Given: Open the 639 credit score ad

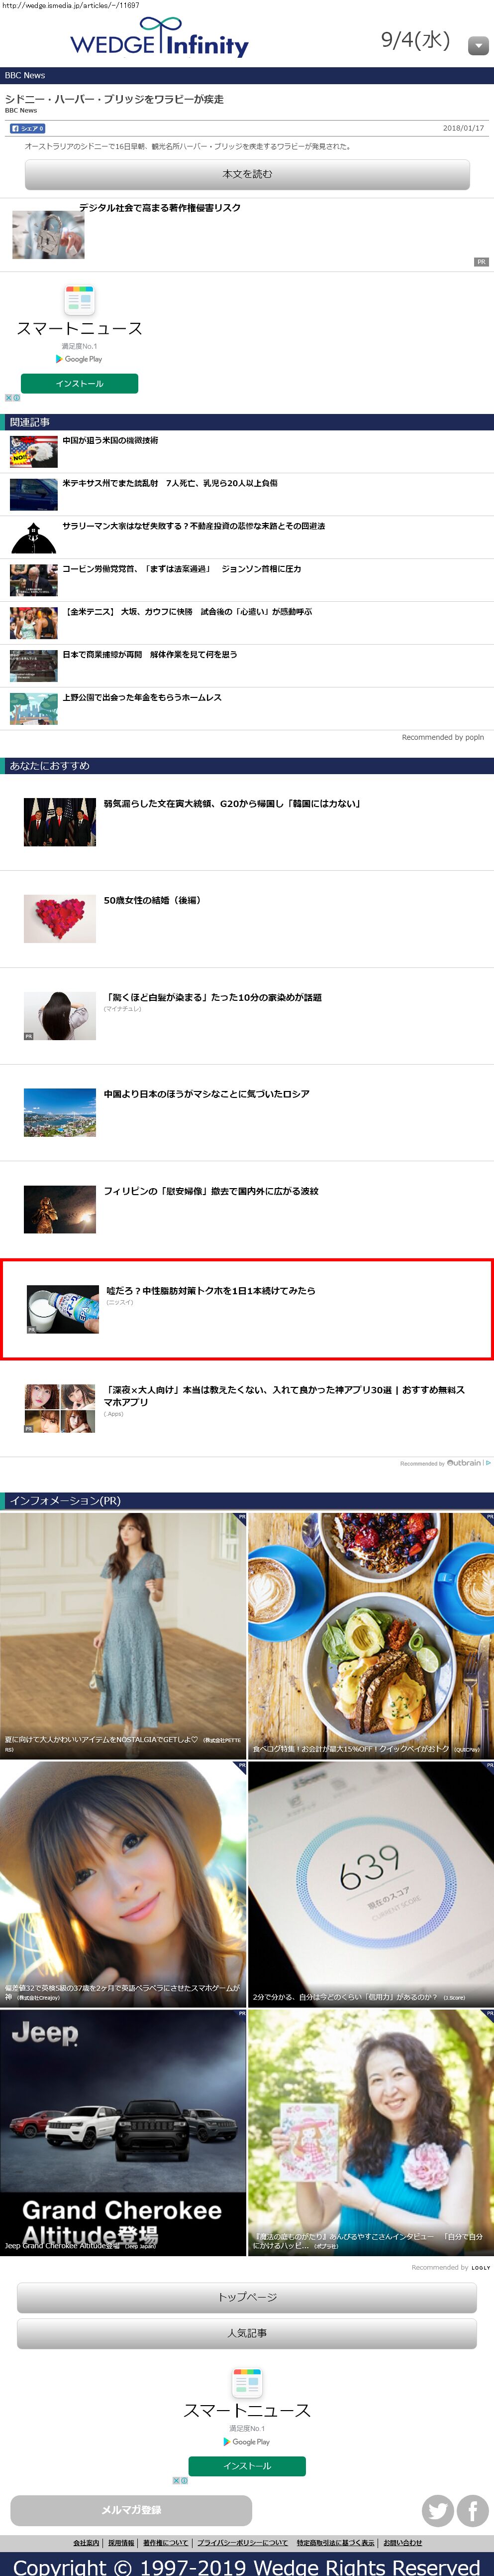Looking at the screenshot, I should pyautogui.click(x=371, y=1884).
